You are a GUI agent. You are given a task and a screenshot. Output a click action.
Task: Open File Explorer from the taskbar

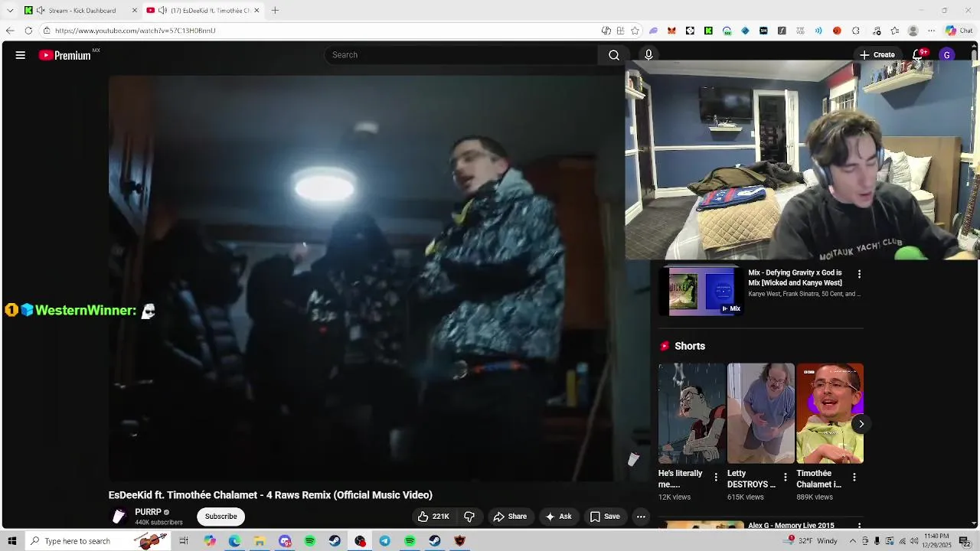(x=260, y=541)
